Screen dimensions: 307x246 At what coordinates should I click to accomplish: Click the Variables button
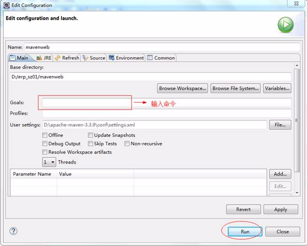[x=277, y=88]
